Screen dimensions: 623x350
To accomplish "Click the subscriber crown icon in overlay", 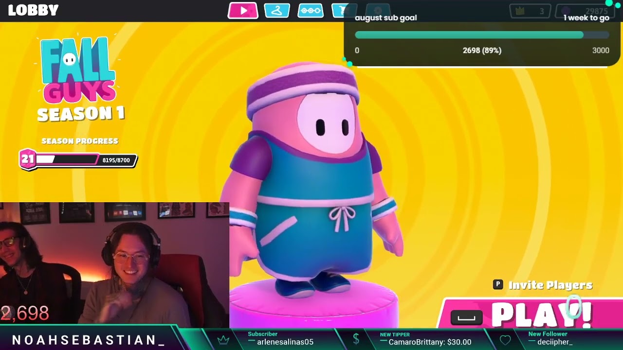I will click(x=223, y=339).
